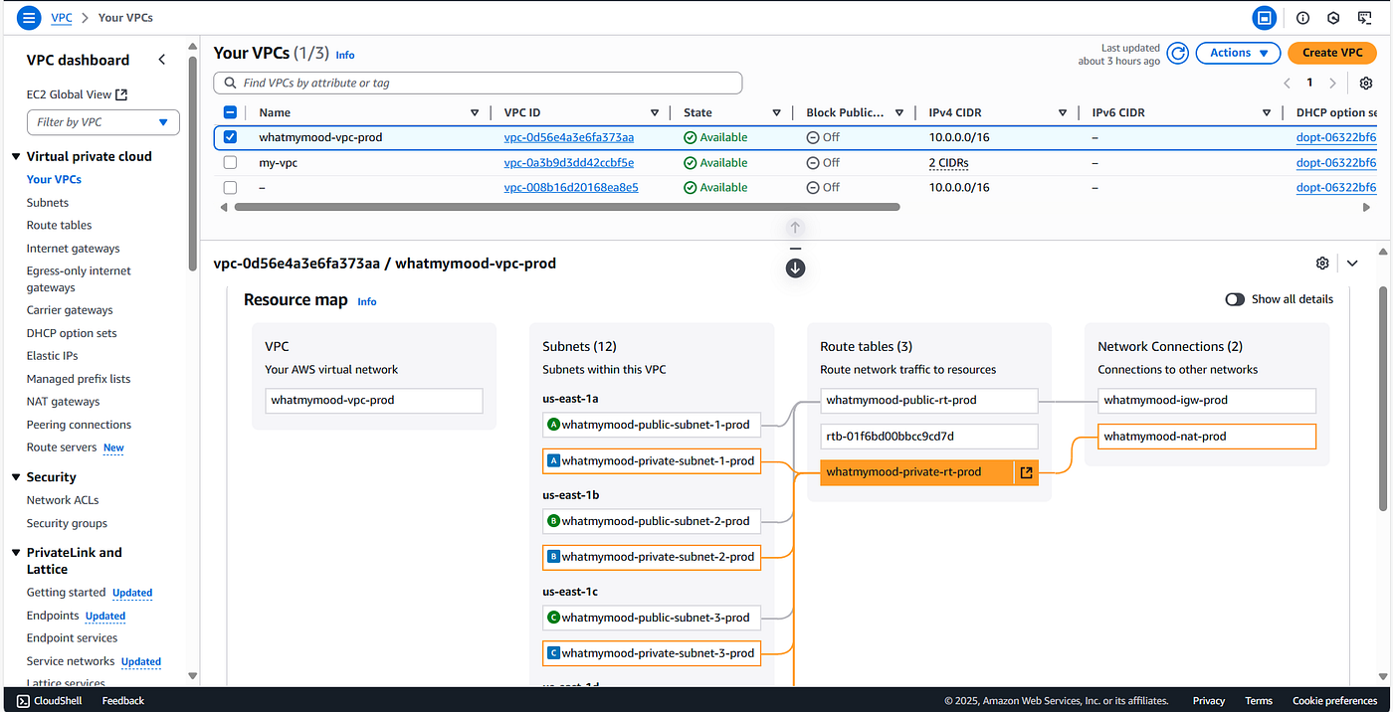Open the vpc-0a3b9d3dd42ccbf5e link
The height and width of the screenshot is (712, 1393).
click(569, 163)
